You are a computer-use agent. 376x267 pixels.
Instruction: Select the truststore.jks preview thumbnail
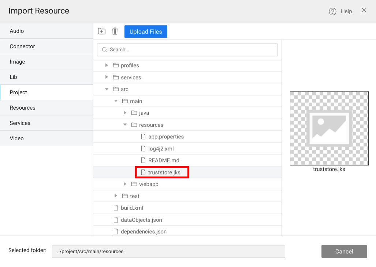tap(329, 128)
